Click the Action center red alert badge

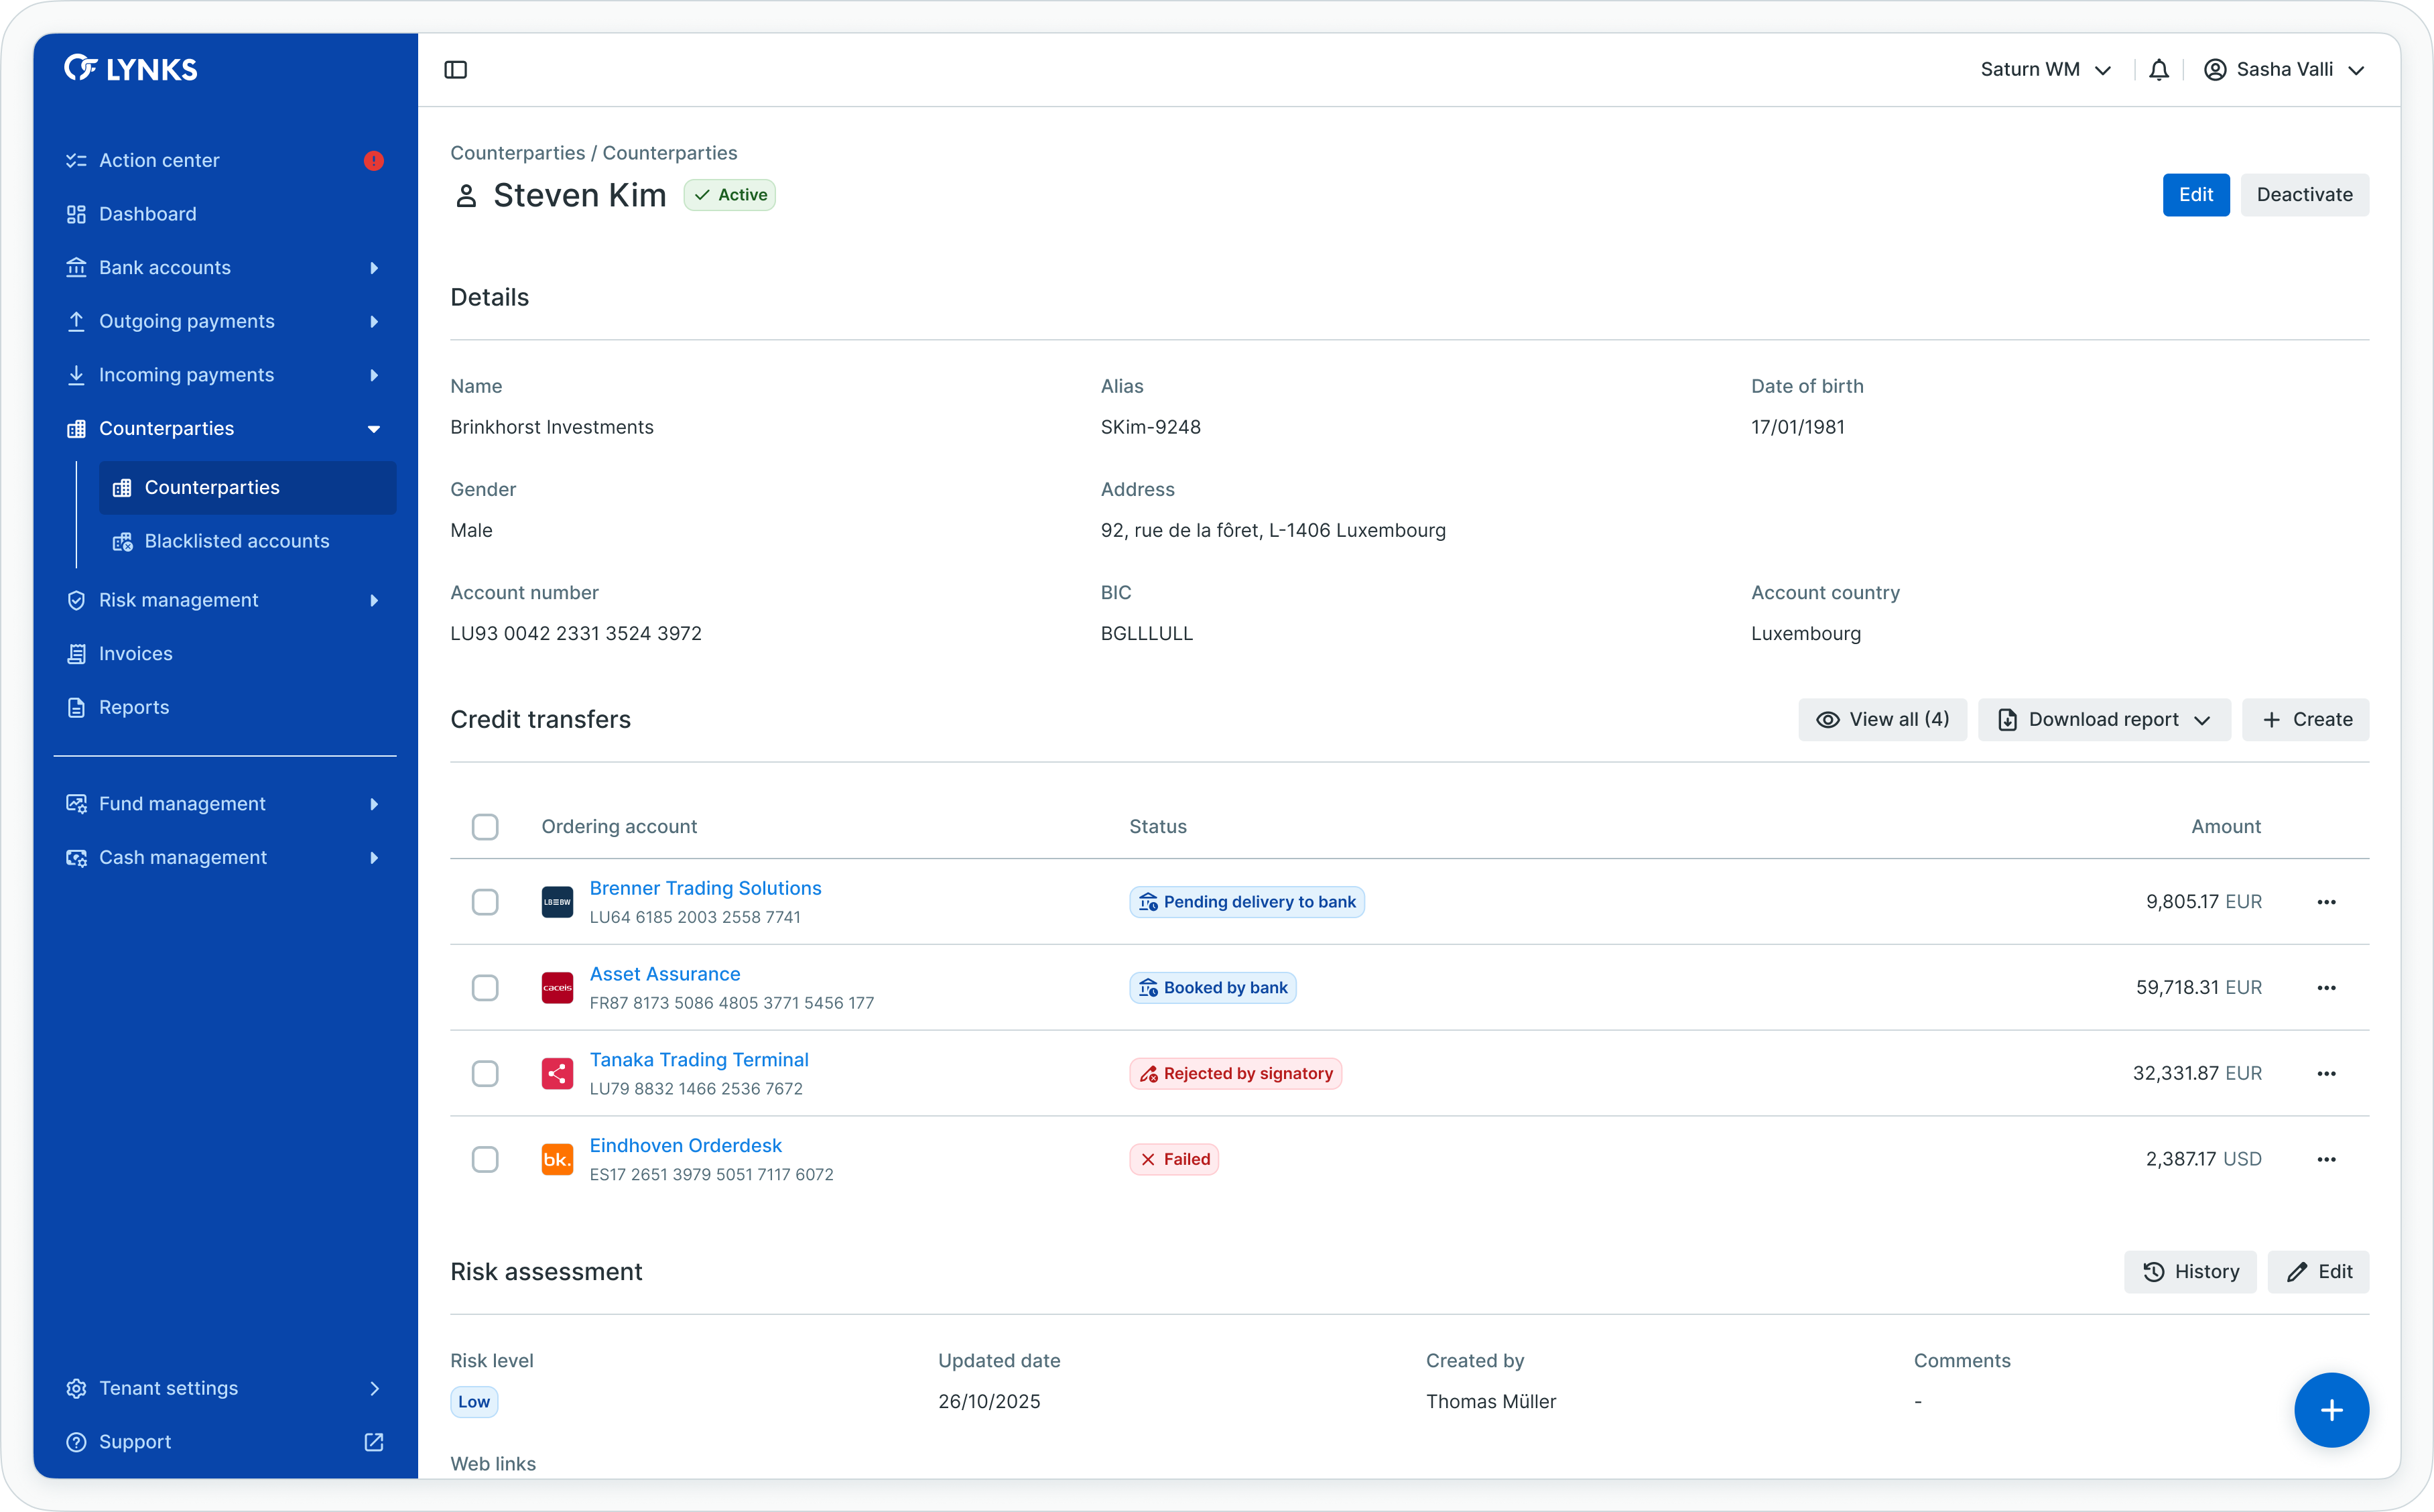pos(374,161)
